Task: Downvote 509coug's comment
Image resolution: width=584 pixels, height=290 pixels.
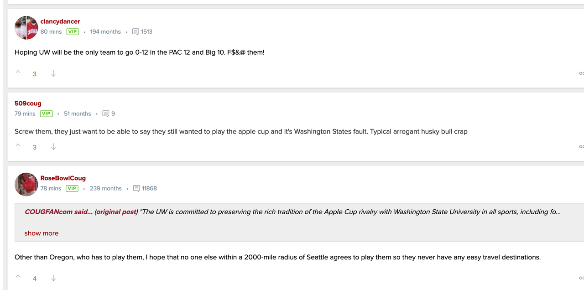Action: 53,147
